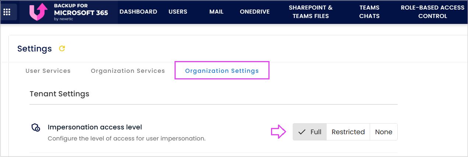The width and height of the screenshot is (468, 157).
Task: Open SharePoint & Teams Files
Action: tap(311, 12)
